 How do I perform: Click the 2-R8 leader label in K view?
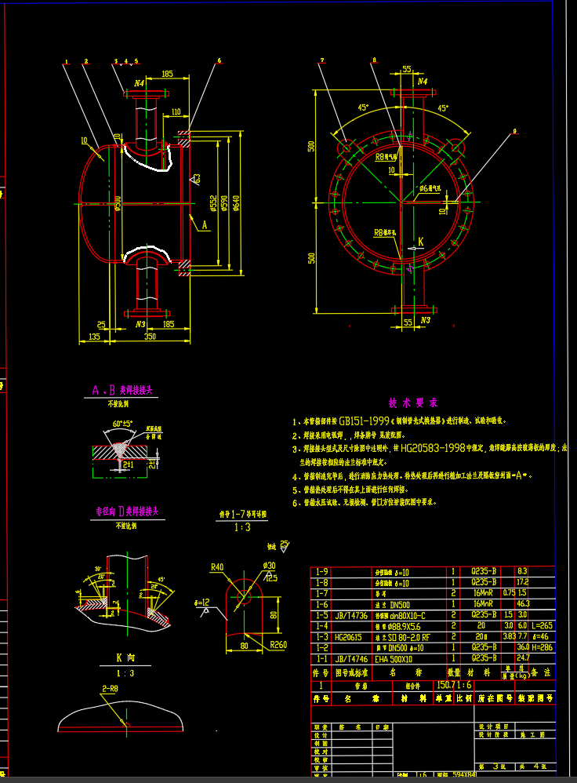(x=108, y=688)
